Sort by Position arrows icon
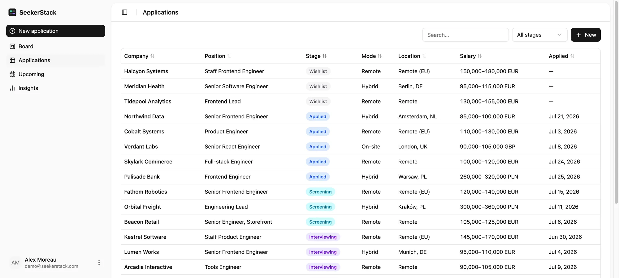 coord(229,56)
